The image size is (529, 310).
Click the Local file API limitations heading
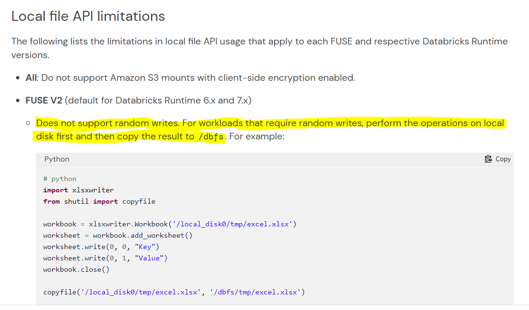click(88, 16)
